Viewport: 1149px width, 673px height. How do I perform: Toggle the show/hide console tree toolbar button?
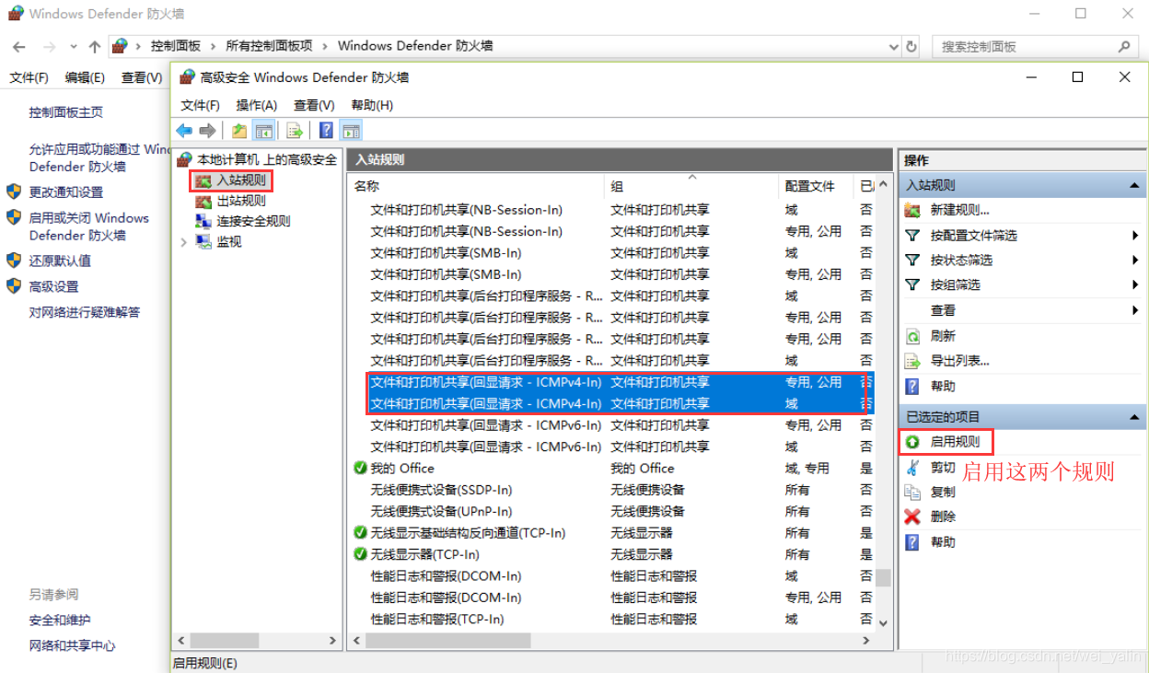[x=264, y=131]
